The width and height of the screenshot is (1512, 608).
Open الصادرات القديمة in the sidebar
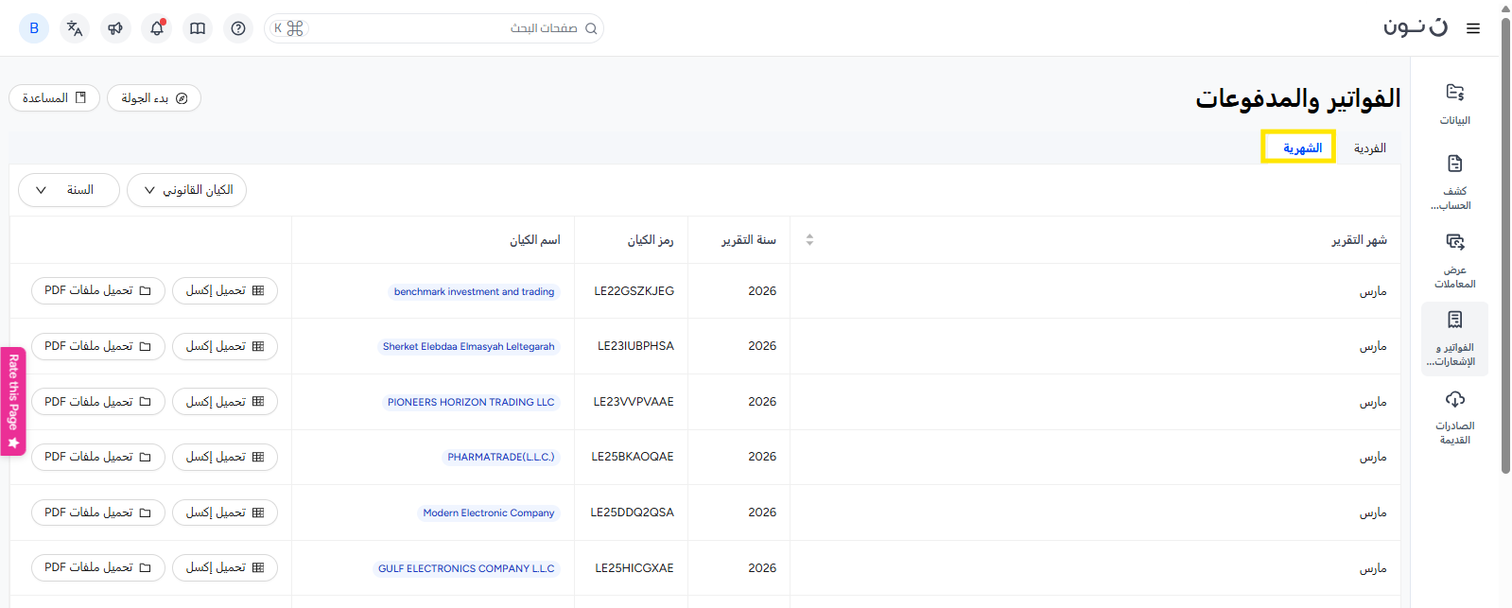click(1454, 416)
